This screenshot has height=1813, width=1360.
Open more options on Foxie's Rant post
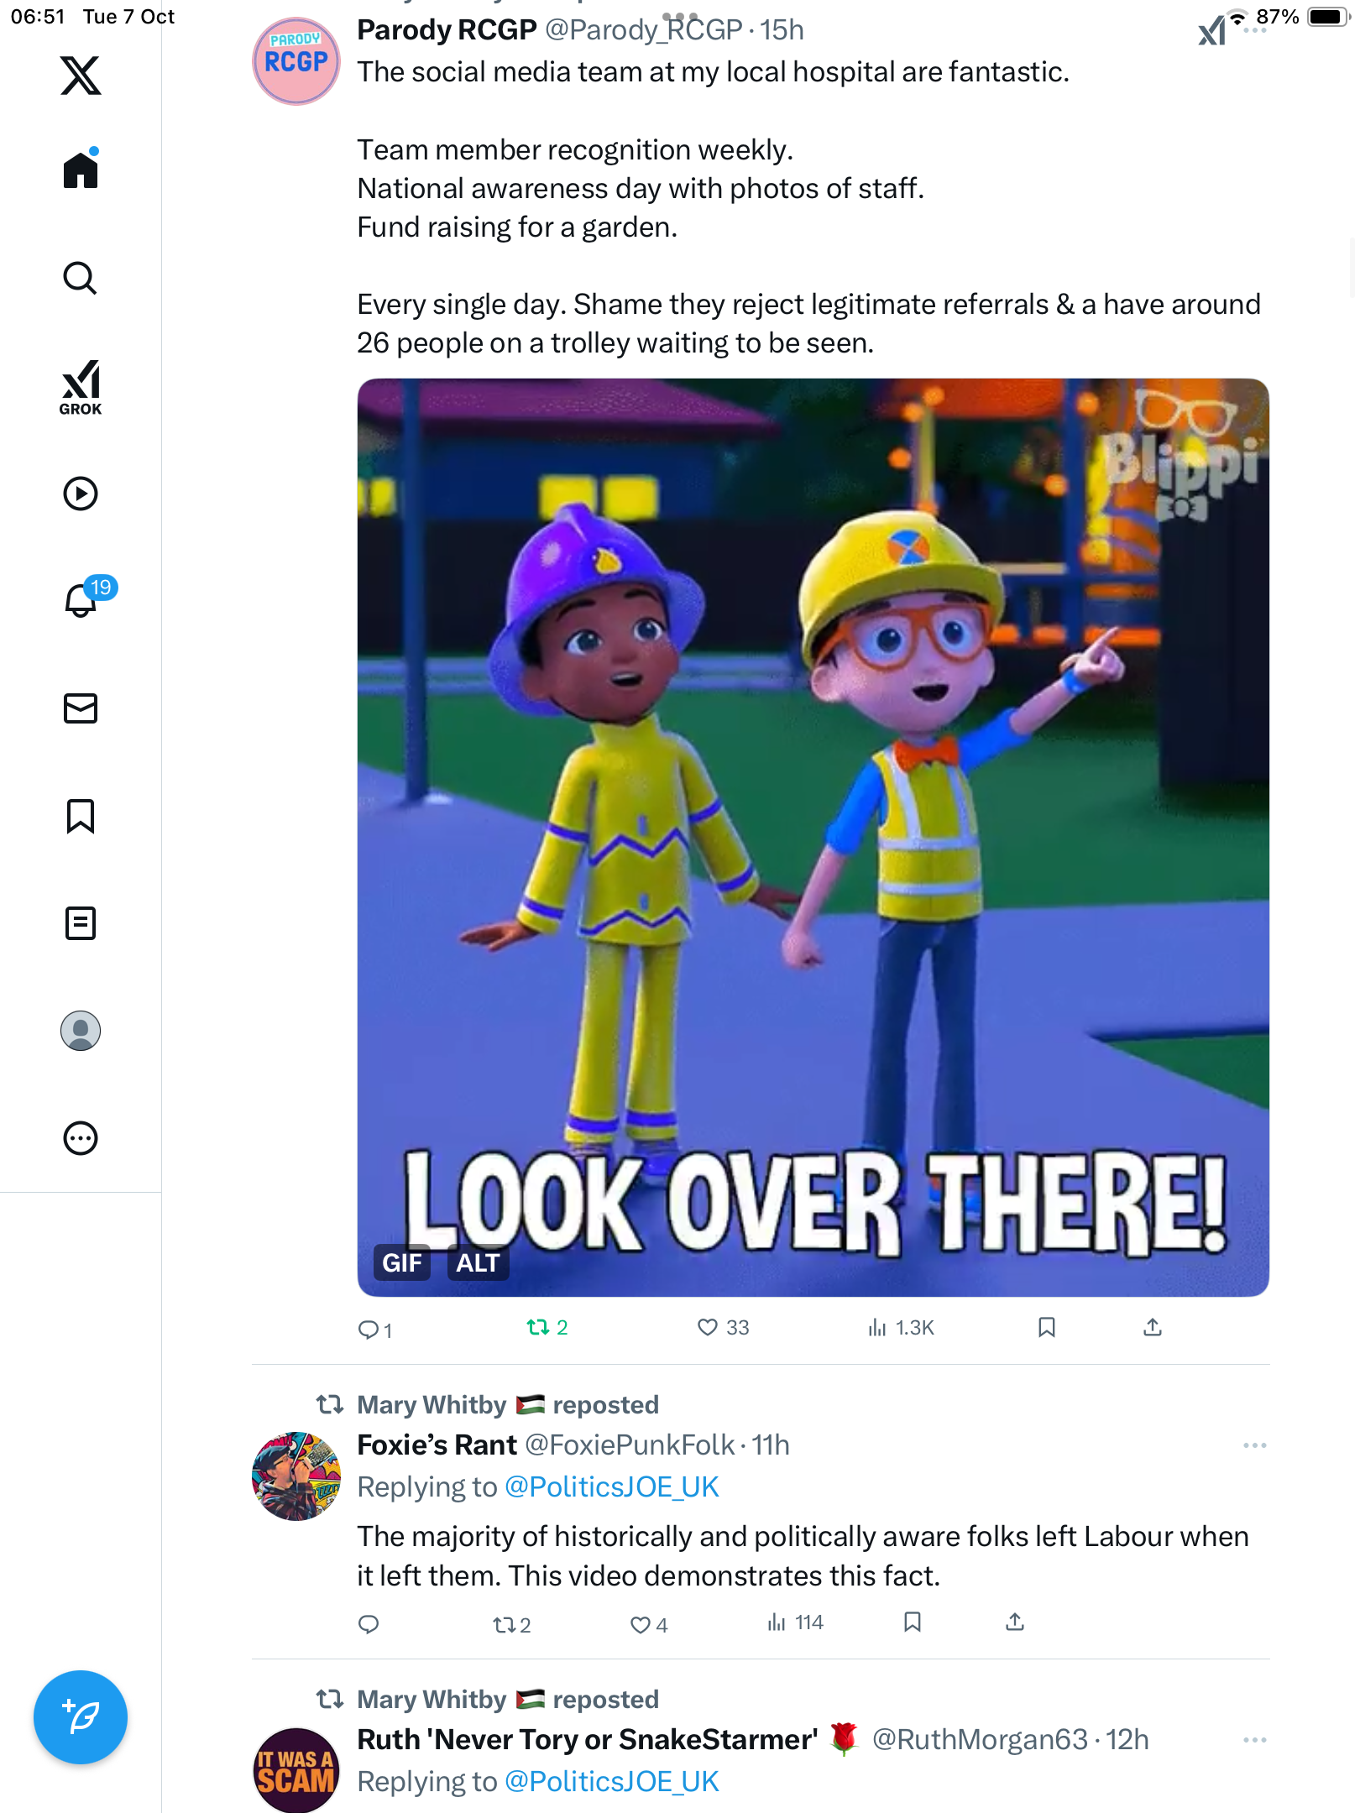(1254, 1445)
